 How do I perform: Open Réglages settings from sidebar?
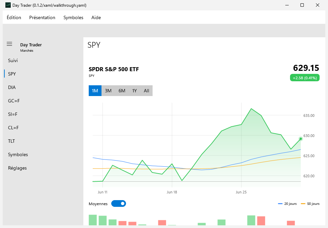(x=43, y=168)
